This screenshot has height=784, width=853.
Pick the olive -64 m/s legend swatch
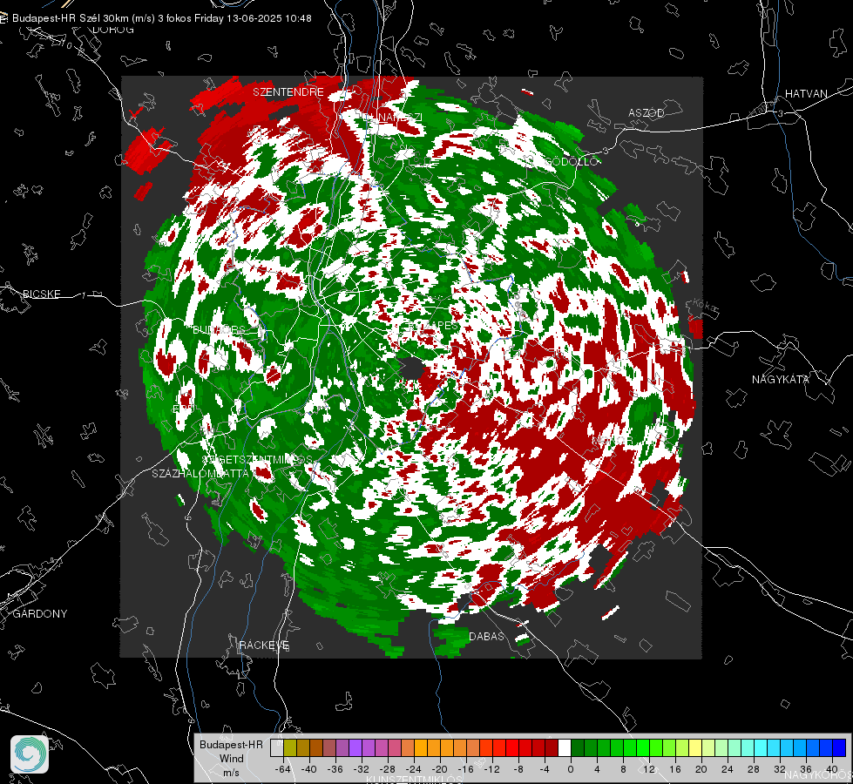pyautogui.click(x=290, y=747)
